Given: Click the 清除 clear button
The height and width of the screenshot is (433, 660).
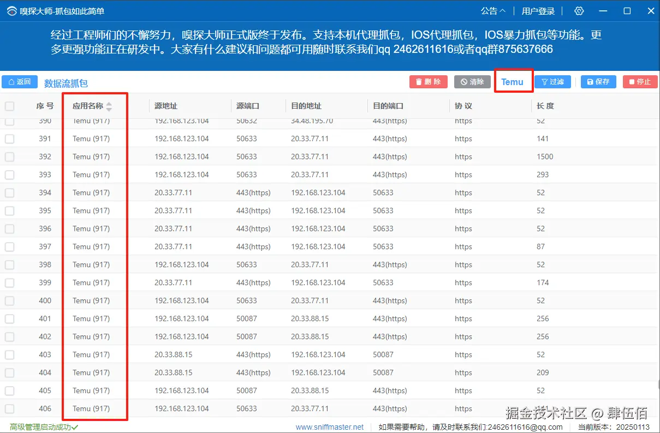Looking at the screenshot, I should (x=472, y=82).
